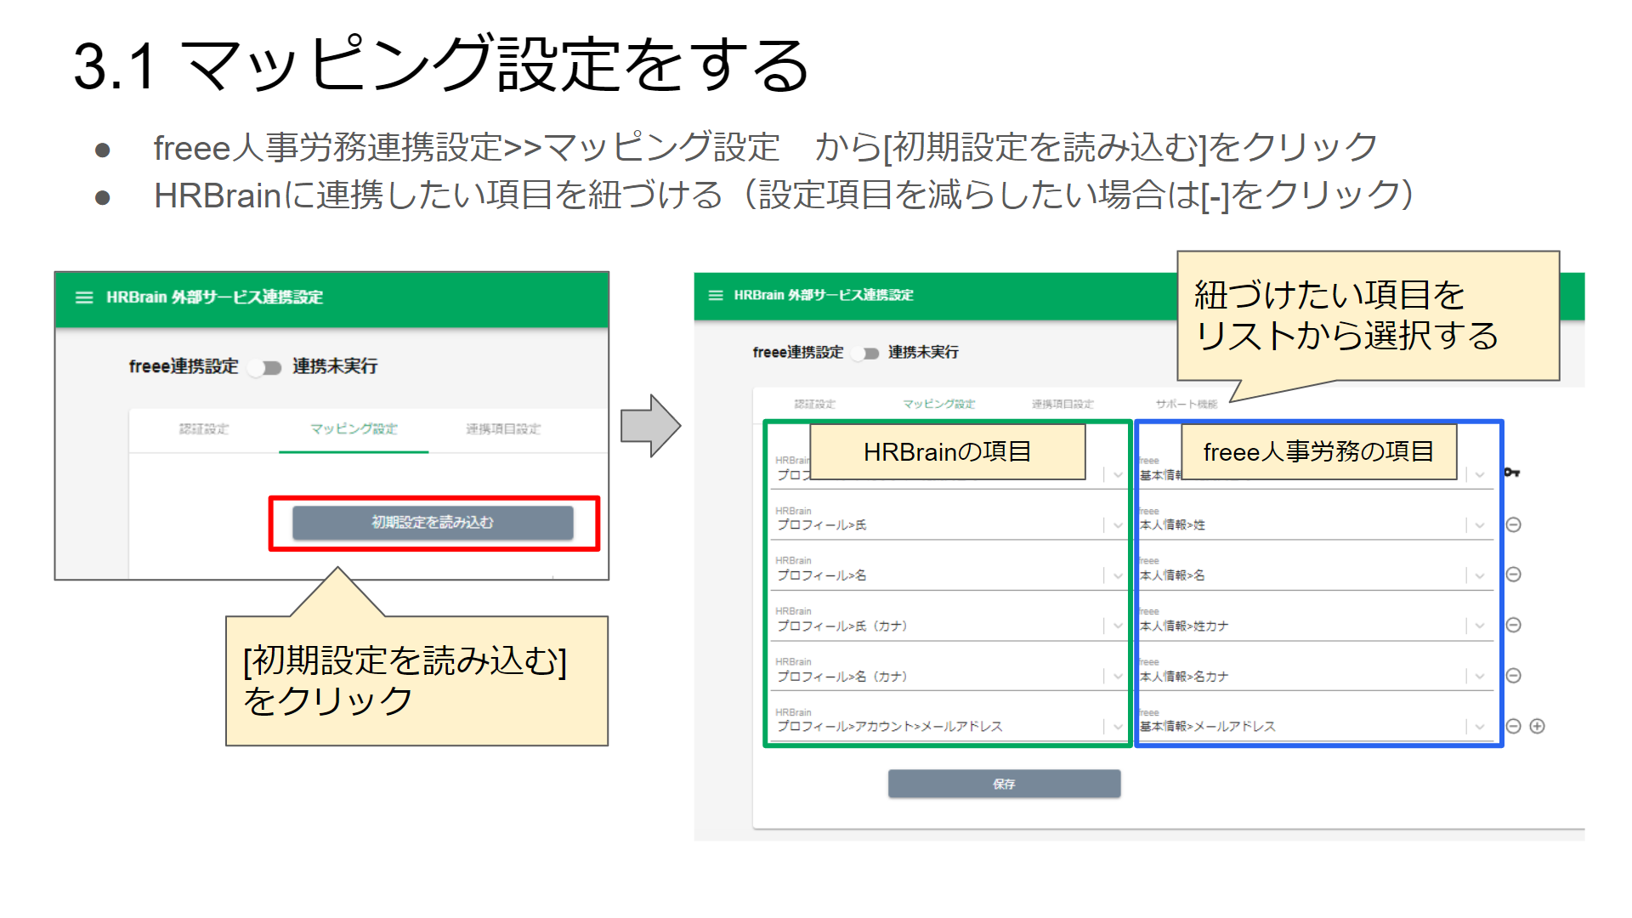Click freee連携設定 label in left screenshot

pos(184,366)
